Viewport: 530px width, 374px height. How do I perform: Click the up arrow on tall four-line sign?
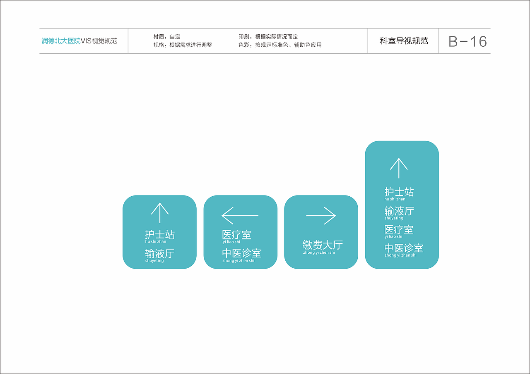pos(400,167)
